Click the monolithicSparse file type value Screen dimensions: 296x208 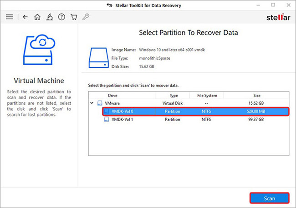154,58
